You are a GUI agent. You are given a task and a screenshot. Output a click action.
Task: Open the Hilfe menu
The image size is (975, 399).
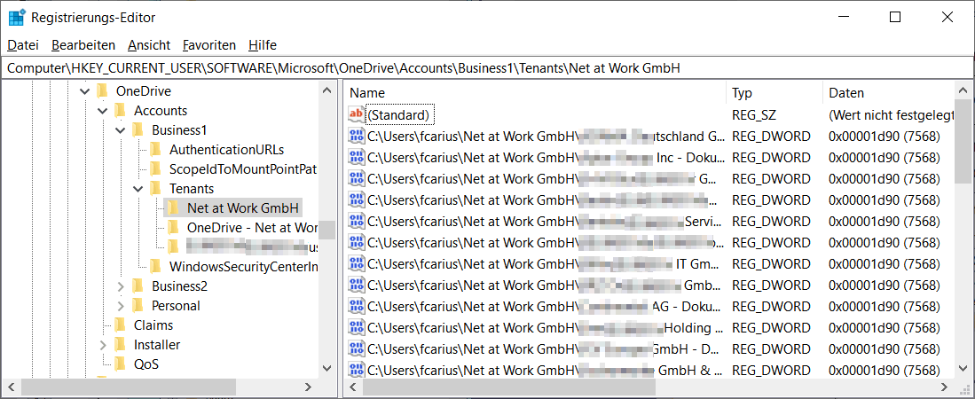tap(263, 44)
